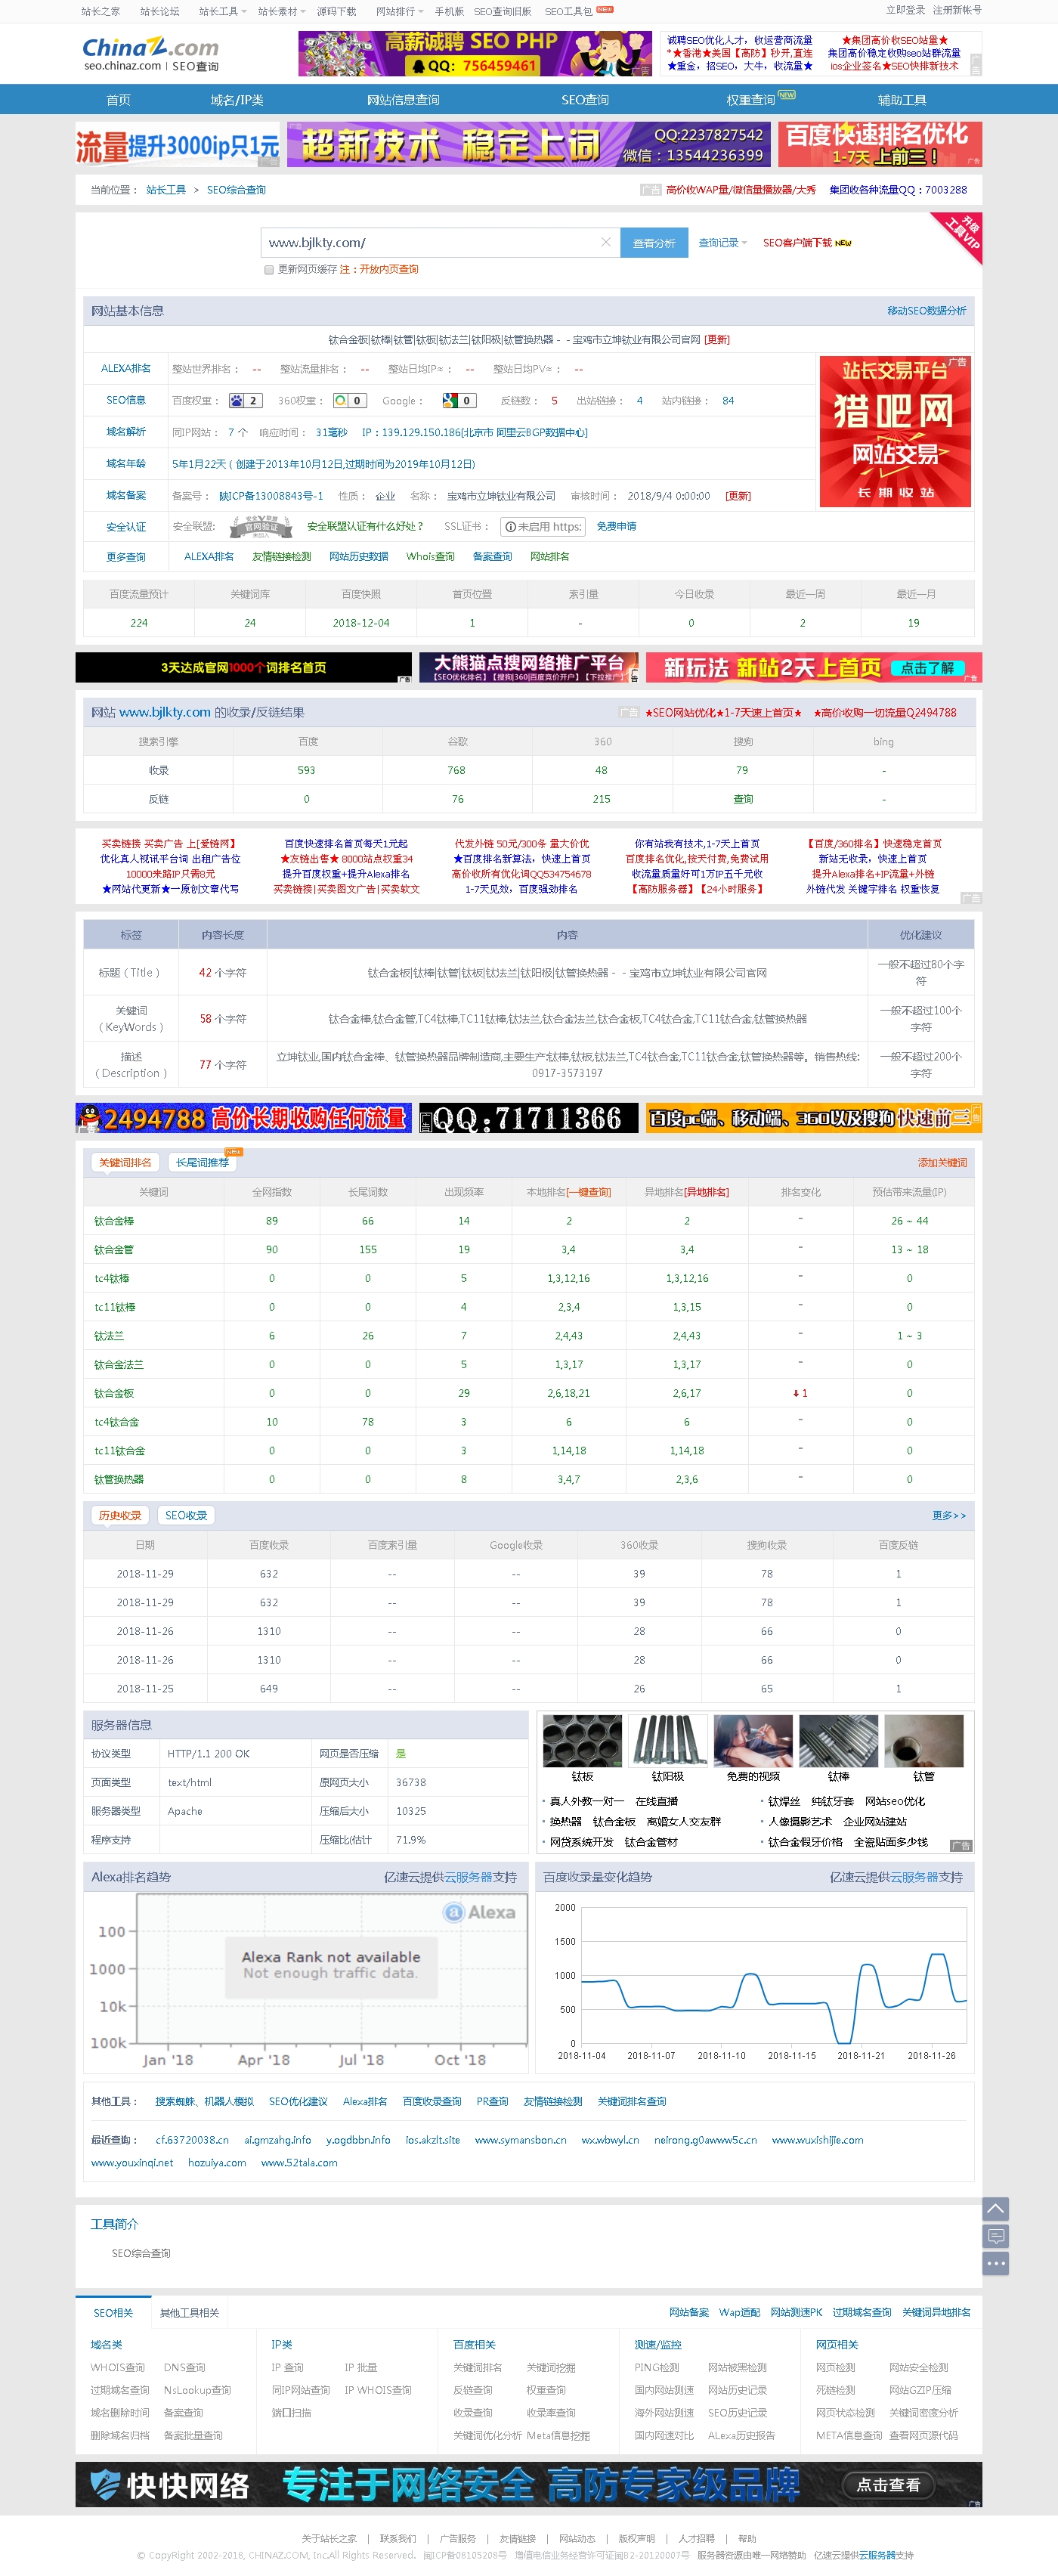
Task: Clear the URL search field with X
Action: click(605, 242)
